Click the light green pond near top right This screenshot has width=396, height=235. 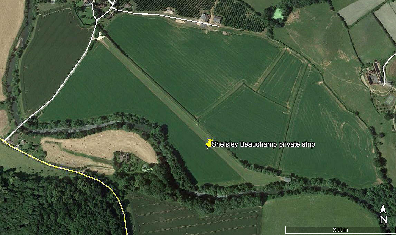pyautogui.click(x=278, y=13)
